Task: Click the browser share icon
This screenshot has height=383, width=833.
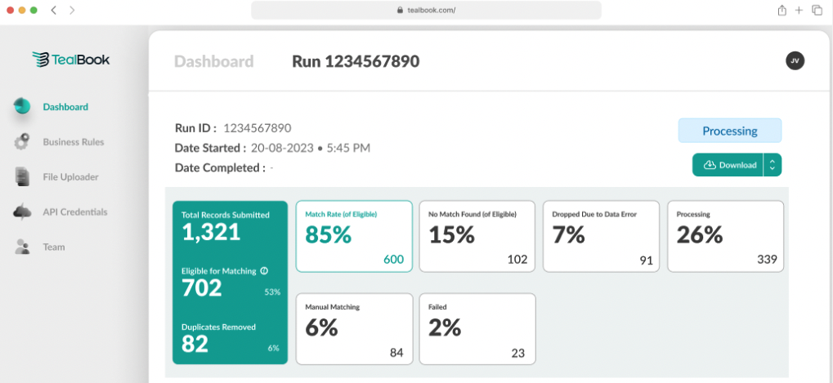Action: 781,10
